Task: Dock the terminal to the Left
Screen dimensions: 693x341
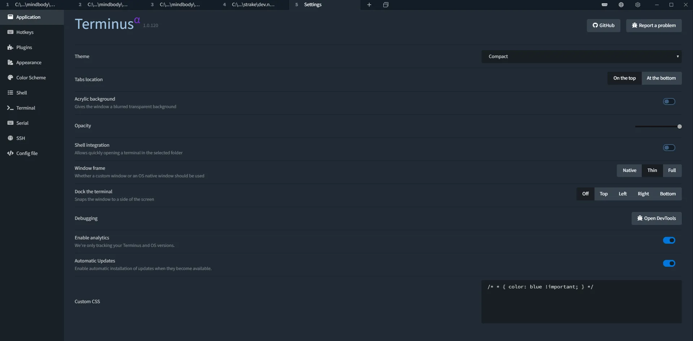Action: point(623,194)
